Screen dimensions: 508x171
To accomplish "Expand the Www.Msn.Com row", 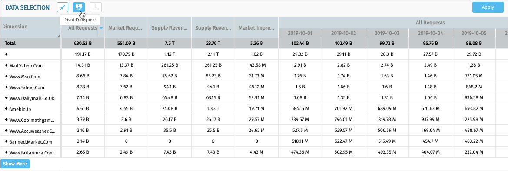I will [x=6, y=77].
